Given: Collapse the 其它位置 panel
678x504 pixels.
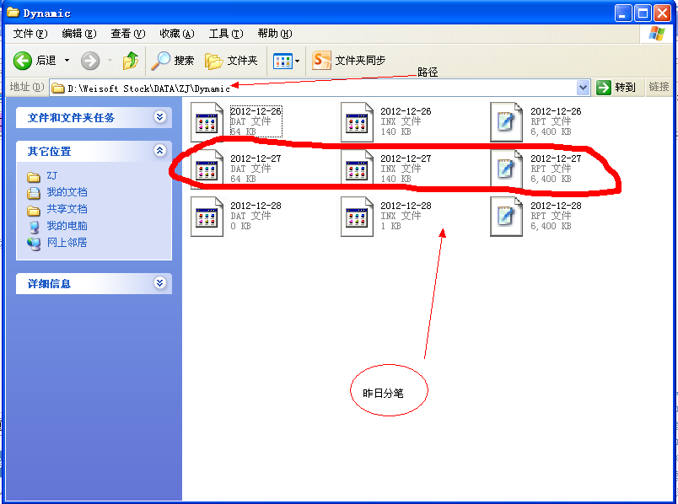Looking at the screenshot, I should (160, 150).
